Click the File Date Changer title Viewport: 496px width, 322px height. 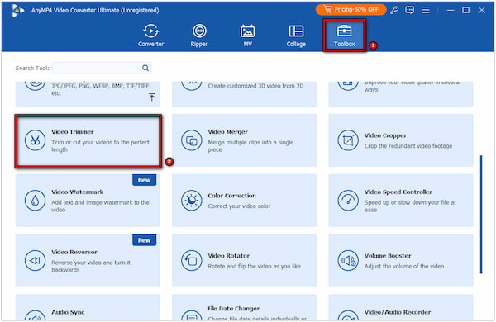233,309
